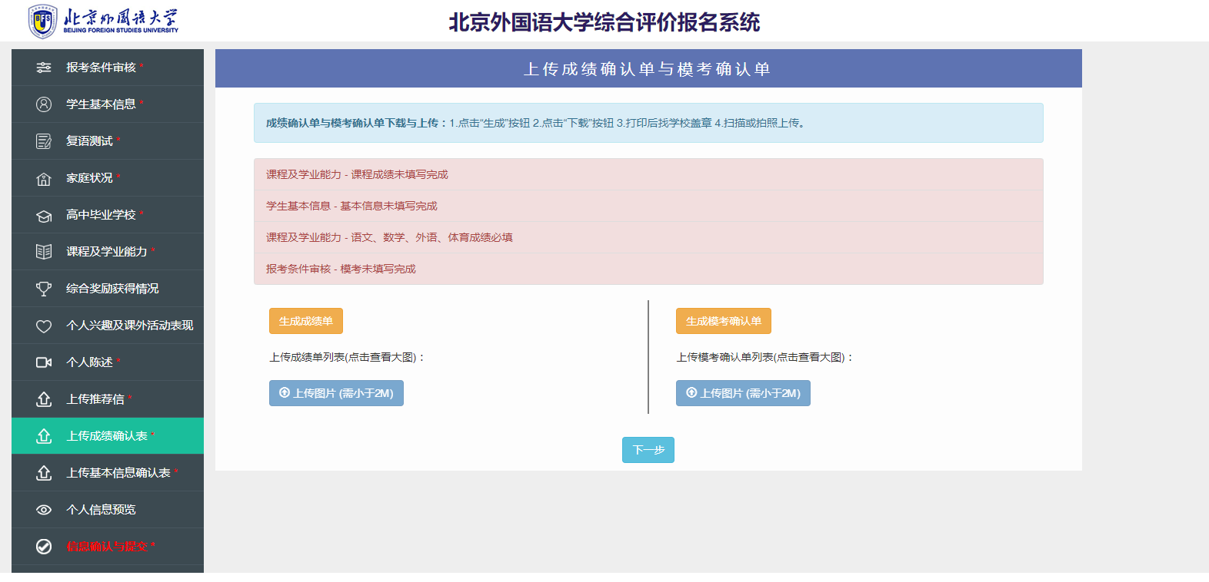This screenshot has height=582, width=1209.
Task: Click the checkmark circle icon for 信息确认与提交
Action: tap(44, 547)
